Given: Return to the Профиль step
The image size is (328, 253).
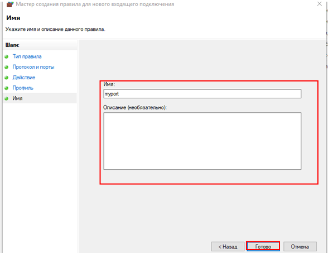Looking at the screenshot, I should (x=23, y=88).
